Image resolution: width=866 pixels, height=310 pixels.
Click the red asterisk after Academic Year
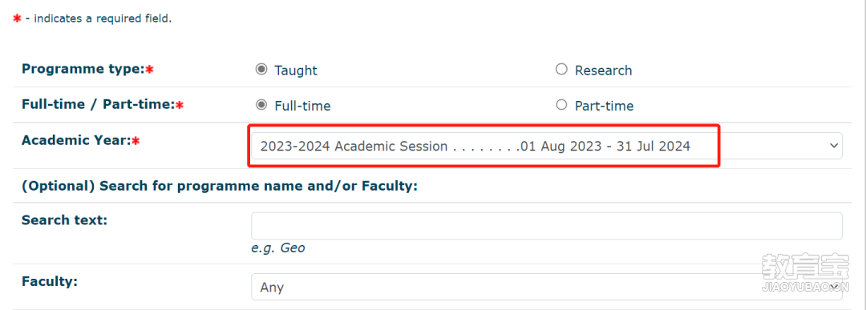[x=136, y=141]
